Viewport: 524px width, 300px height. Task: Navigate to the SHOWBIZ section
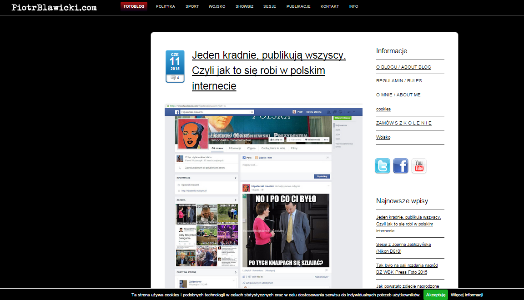[x=244, y=6]
